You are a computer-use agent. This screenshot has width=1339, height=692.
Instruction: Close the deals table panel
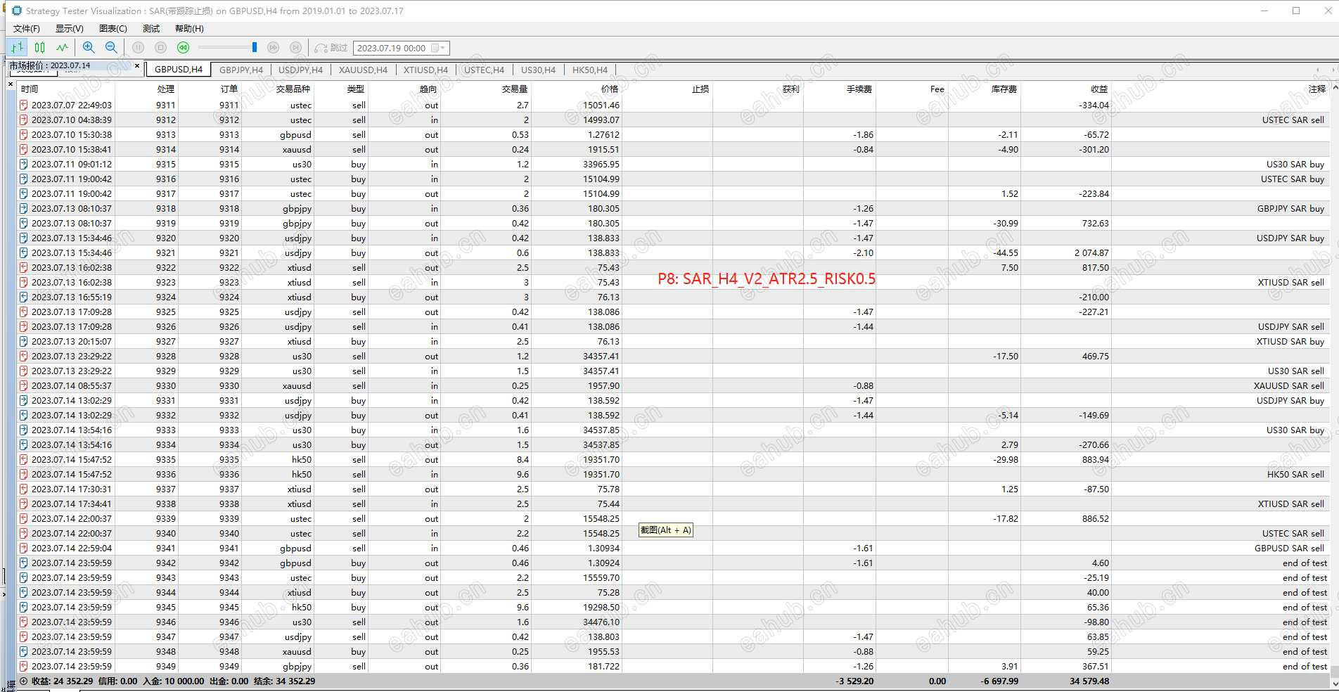point(11,84)
